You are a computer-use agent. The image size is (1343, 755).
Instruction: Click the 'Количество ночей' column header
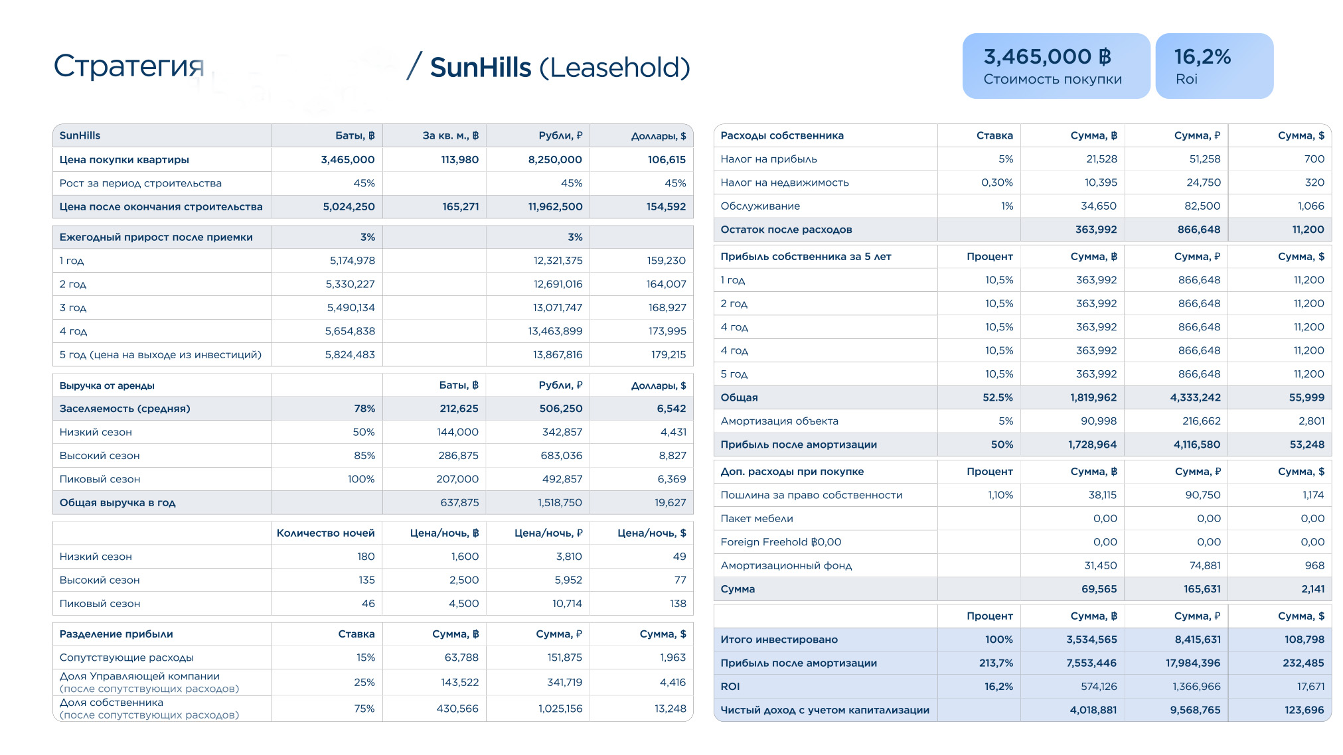[325, 533]
